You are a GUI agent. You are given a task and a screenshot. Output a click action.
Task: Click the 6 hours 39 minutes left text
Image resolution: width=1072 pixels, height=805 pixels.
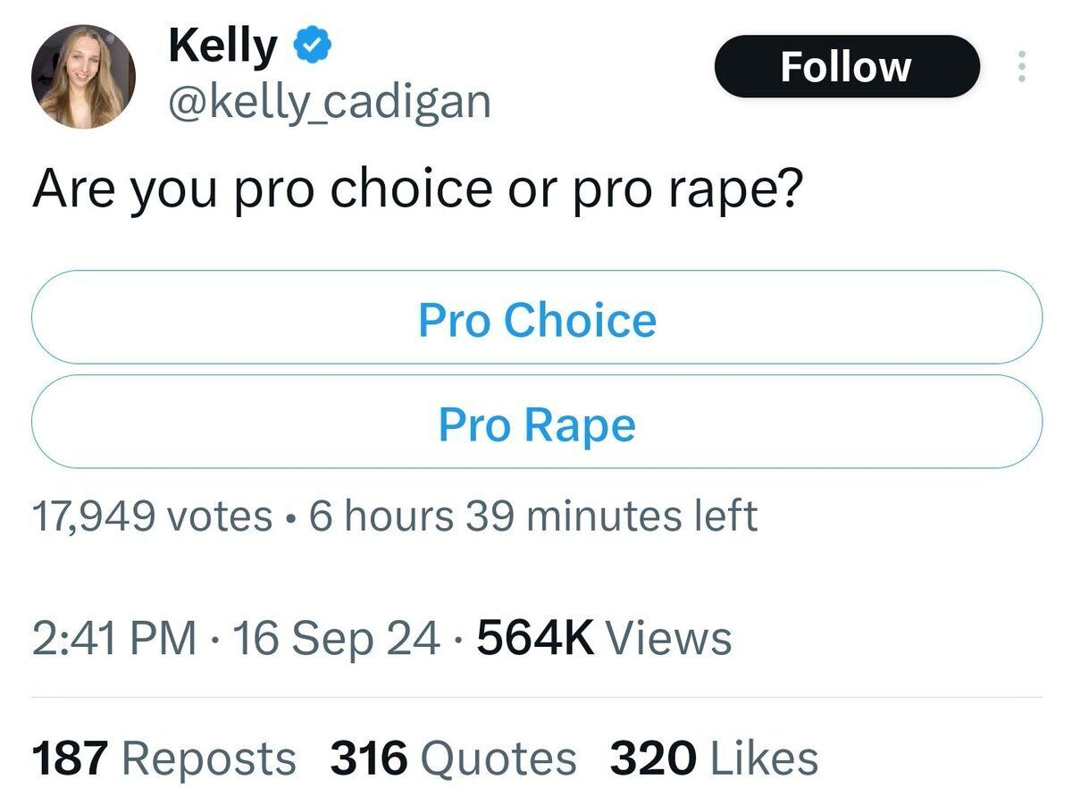pyautogui.click(x=533, y=516)
